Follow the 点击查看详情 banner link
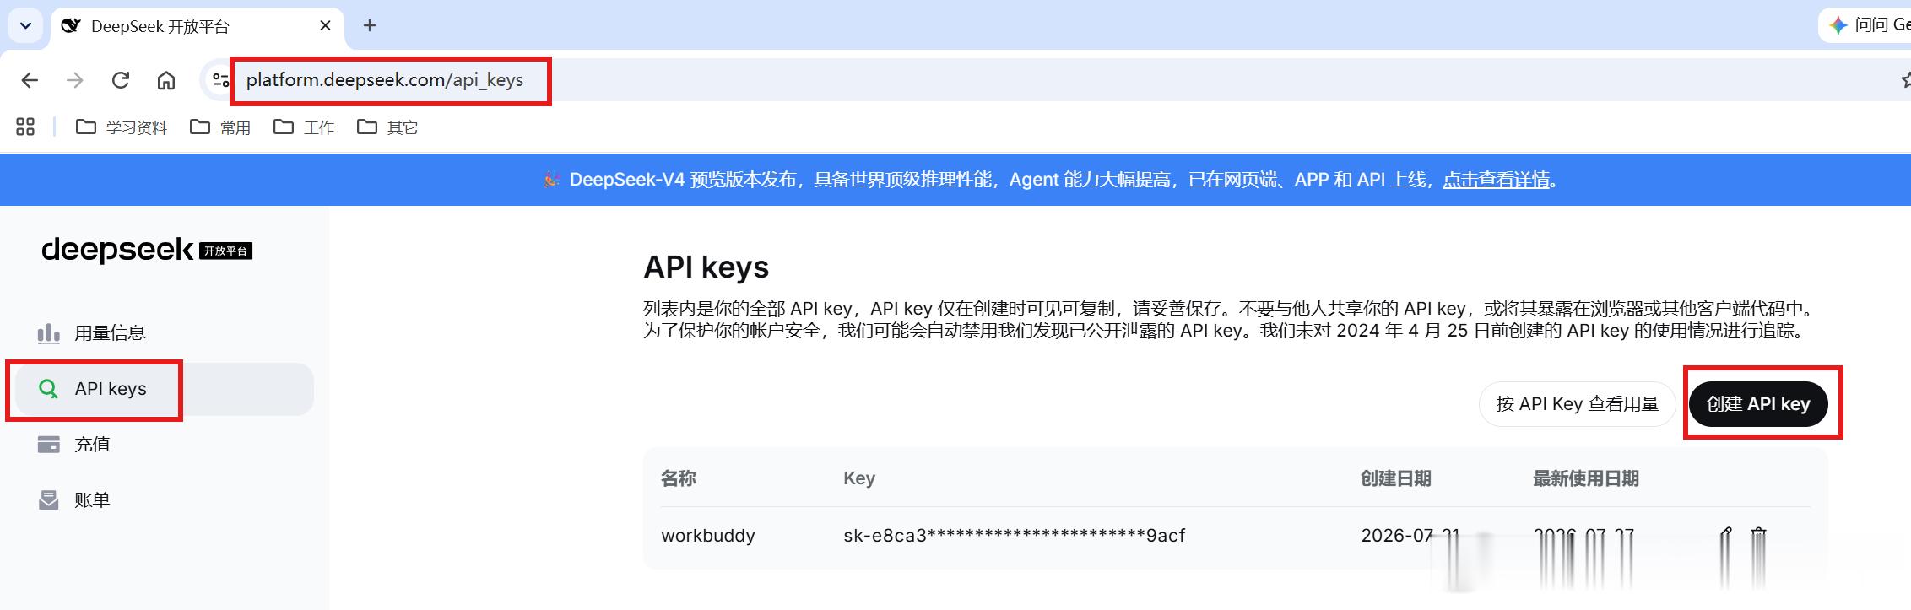1911x610 pixels. point(1496,180)
